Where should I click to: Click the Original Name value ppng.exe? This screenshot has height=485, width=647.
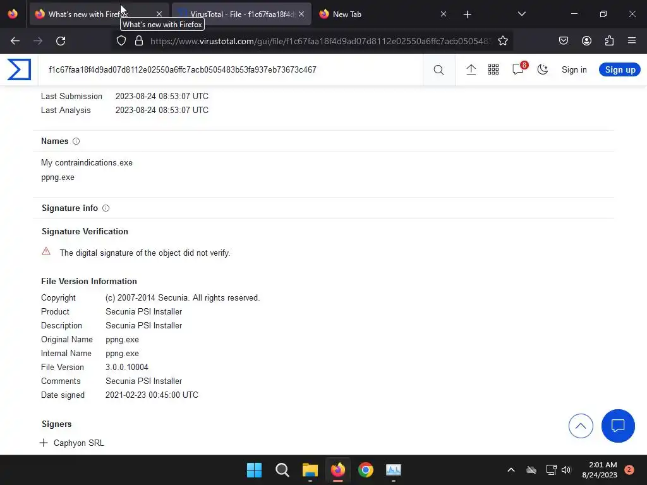click(122, 339)
